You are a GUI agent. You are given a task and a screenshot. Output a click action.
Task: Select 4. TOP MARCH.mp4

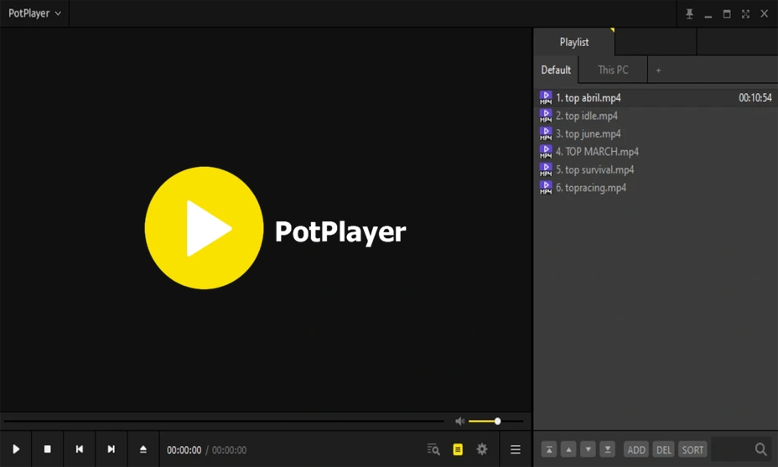pos(656,152)
